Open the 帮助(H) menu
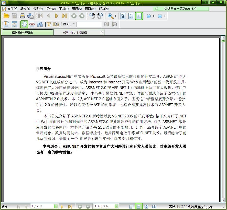This screenshot has height=210, width=227. [103, 9]
